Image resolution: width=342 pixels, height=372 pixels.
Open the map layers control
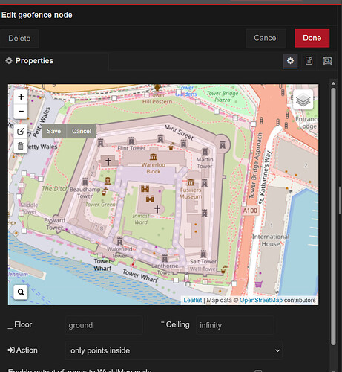pyautogui.click(x=303, y=100)
